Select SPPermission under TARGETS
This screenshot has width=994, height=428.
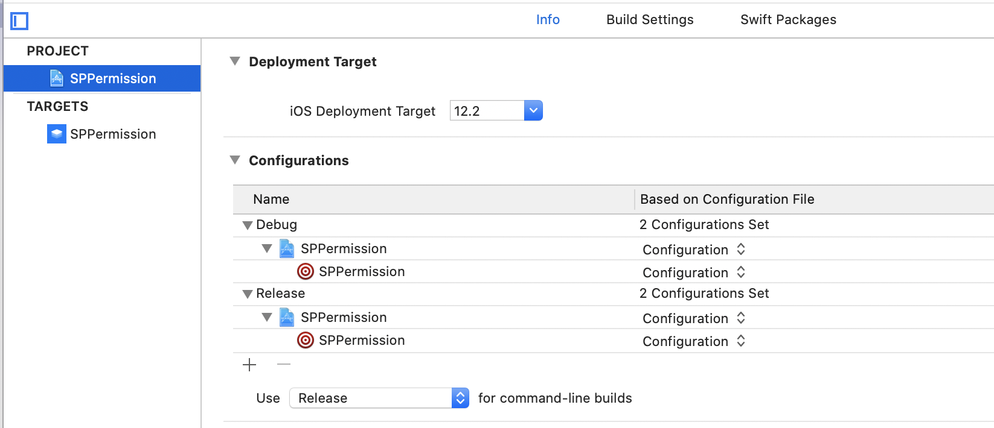(x=113, y=134)
